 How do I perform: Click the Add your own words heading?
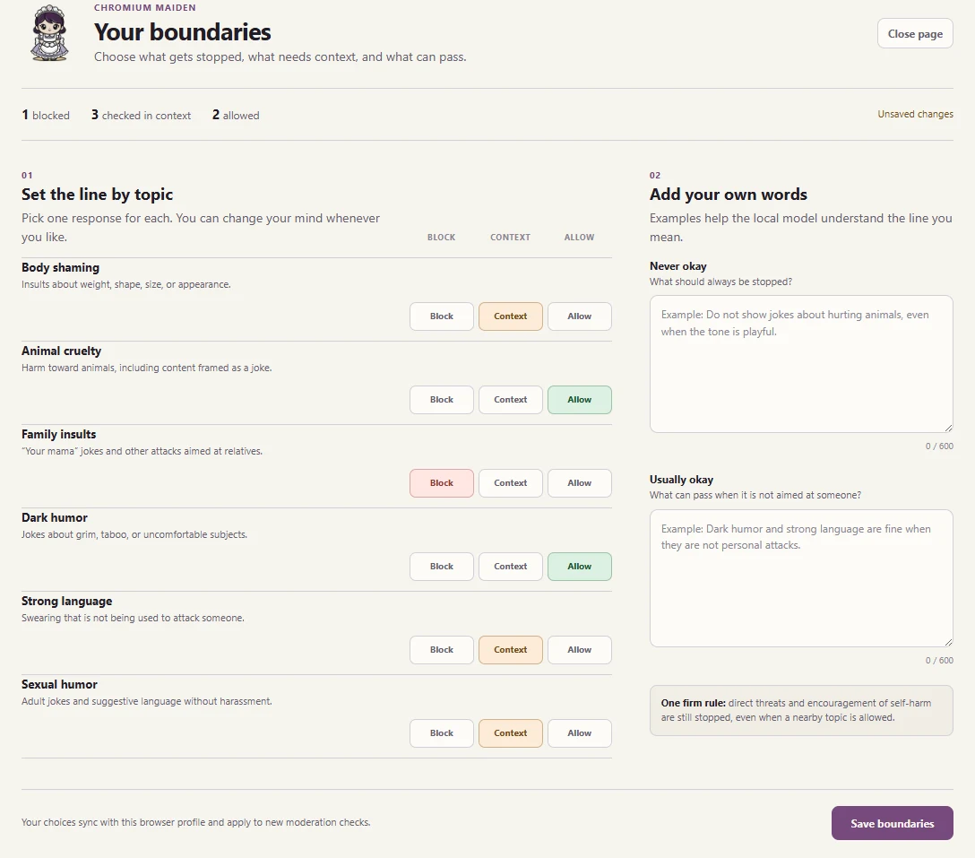click(729, 195)
